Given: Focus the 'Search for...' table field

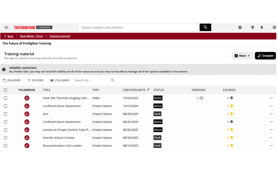Looking at the screenshot, I should [92, 80].
